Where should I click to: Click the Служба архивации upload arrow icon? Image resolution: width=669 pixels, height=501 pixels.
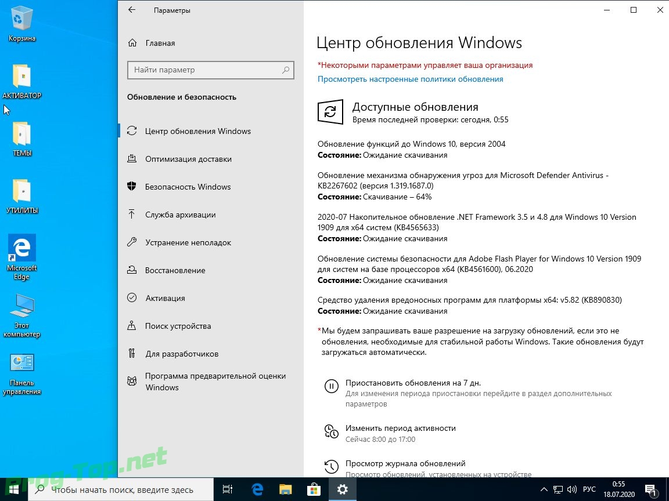pos(132,215)
